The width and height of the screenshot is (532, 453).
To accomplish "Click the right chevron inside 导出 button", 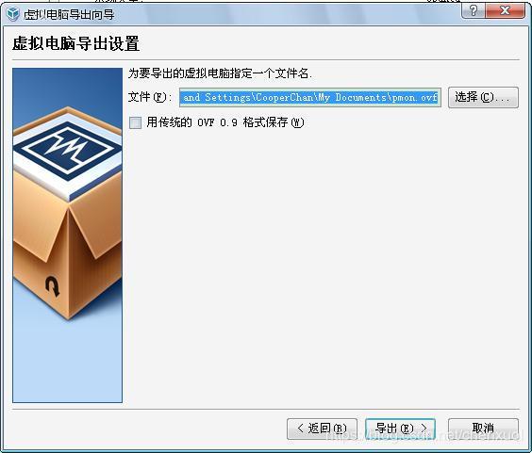I will click(424, 428).
